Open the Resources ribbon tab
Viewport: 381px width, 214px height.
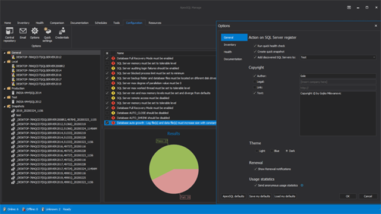click(155, 23)
